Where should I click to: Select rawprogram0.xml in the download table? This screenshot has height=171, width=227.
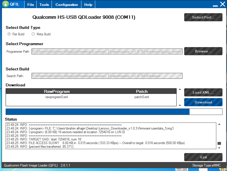pyautogui.click(x=57, y=97)
